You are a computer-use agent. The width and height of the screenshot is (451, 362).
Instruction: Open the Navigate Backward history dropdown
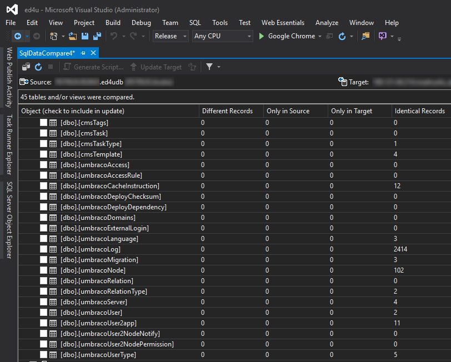coord(27,36)
